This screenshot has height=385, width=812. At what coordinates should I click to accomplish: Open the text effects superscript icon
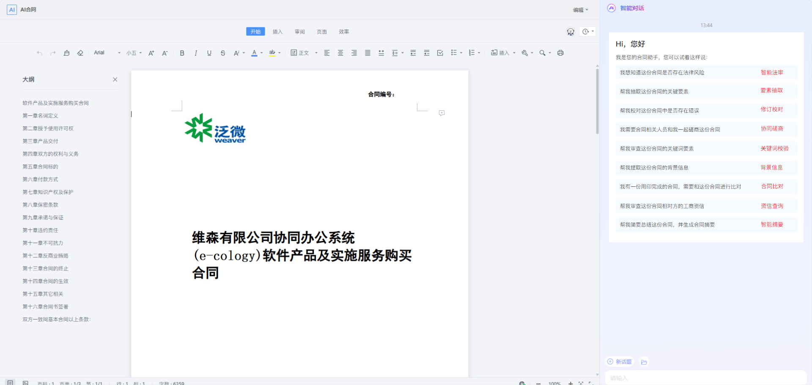pos(236,53)
